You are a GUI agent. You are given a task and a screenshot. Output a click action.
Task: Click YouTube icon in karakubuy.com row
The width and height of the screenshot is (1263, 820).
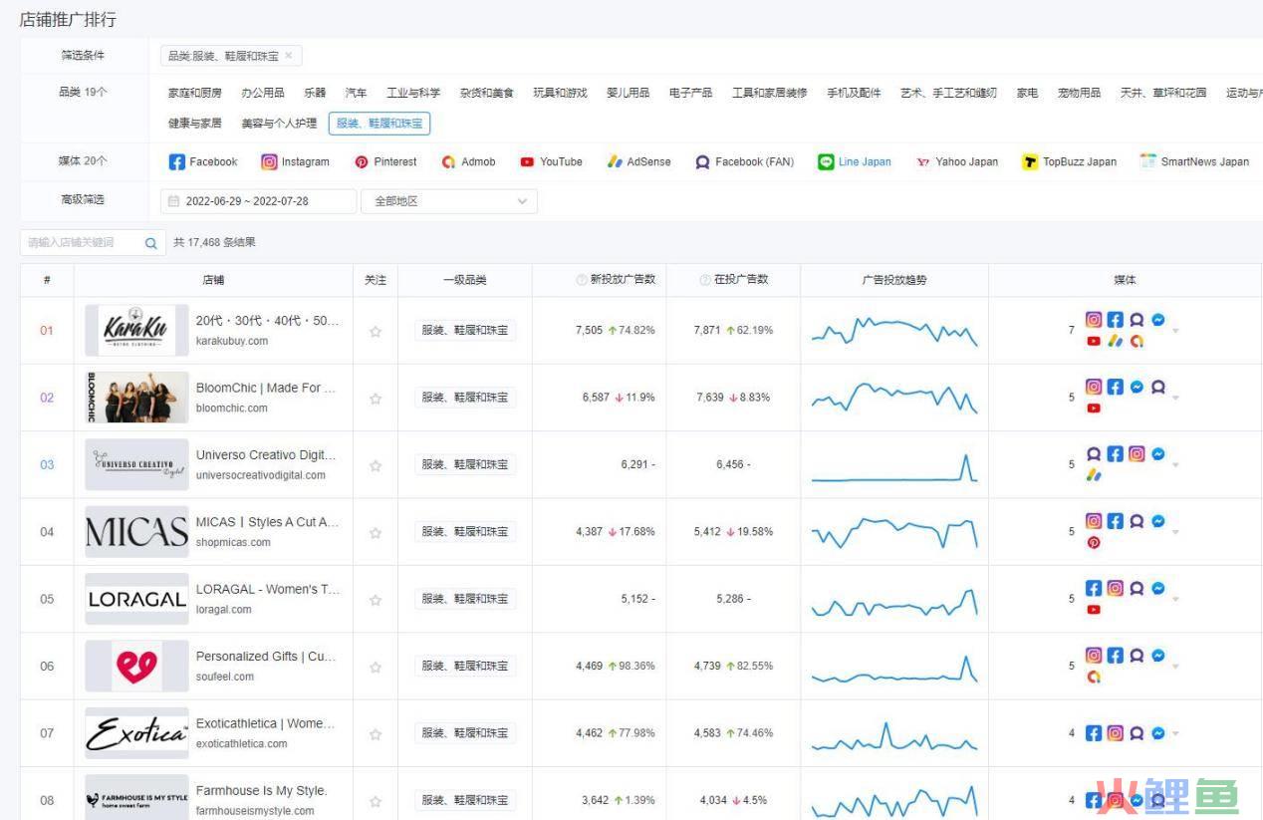1094,341
